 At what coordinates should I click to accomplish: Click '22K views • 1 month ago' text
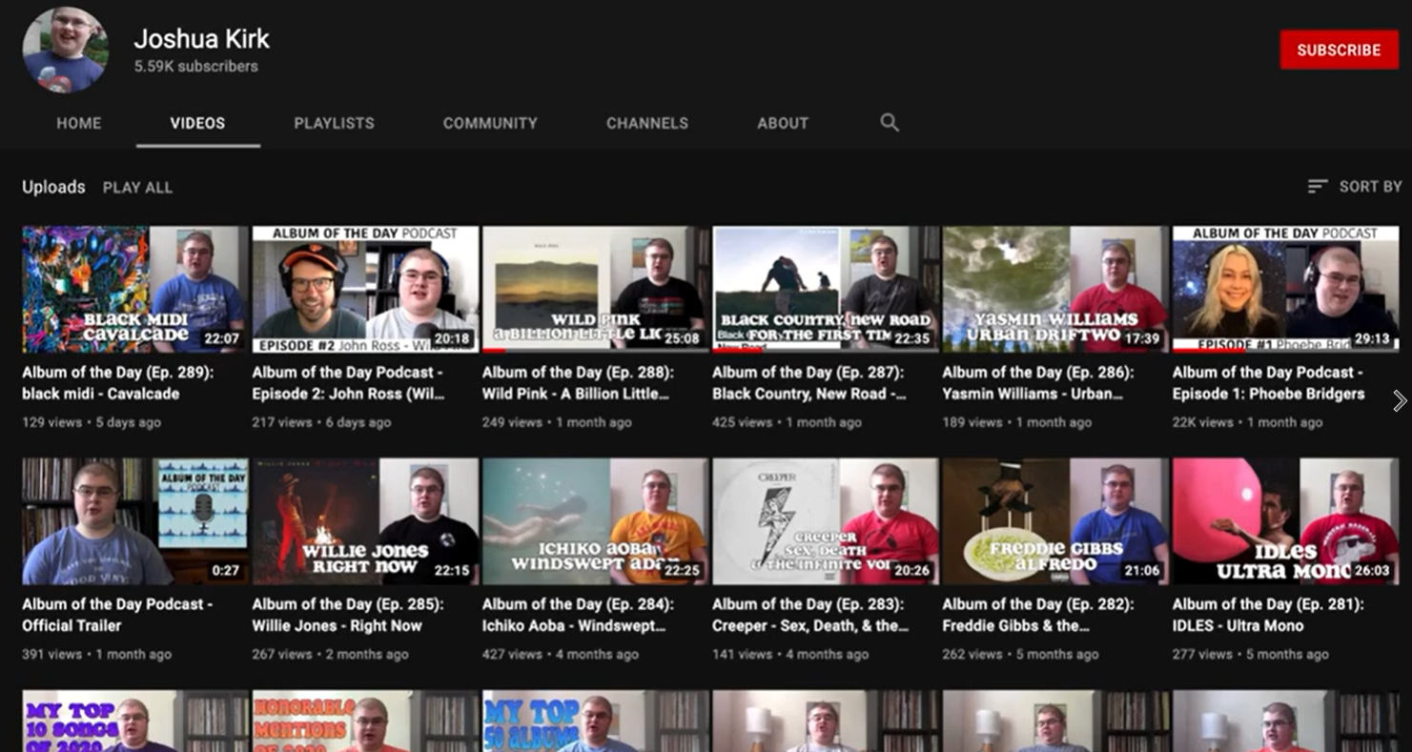(1247, 422)
